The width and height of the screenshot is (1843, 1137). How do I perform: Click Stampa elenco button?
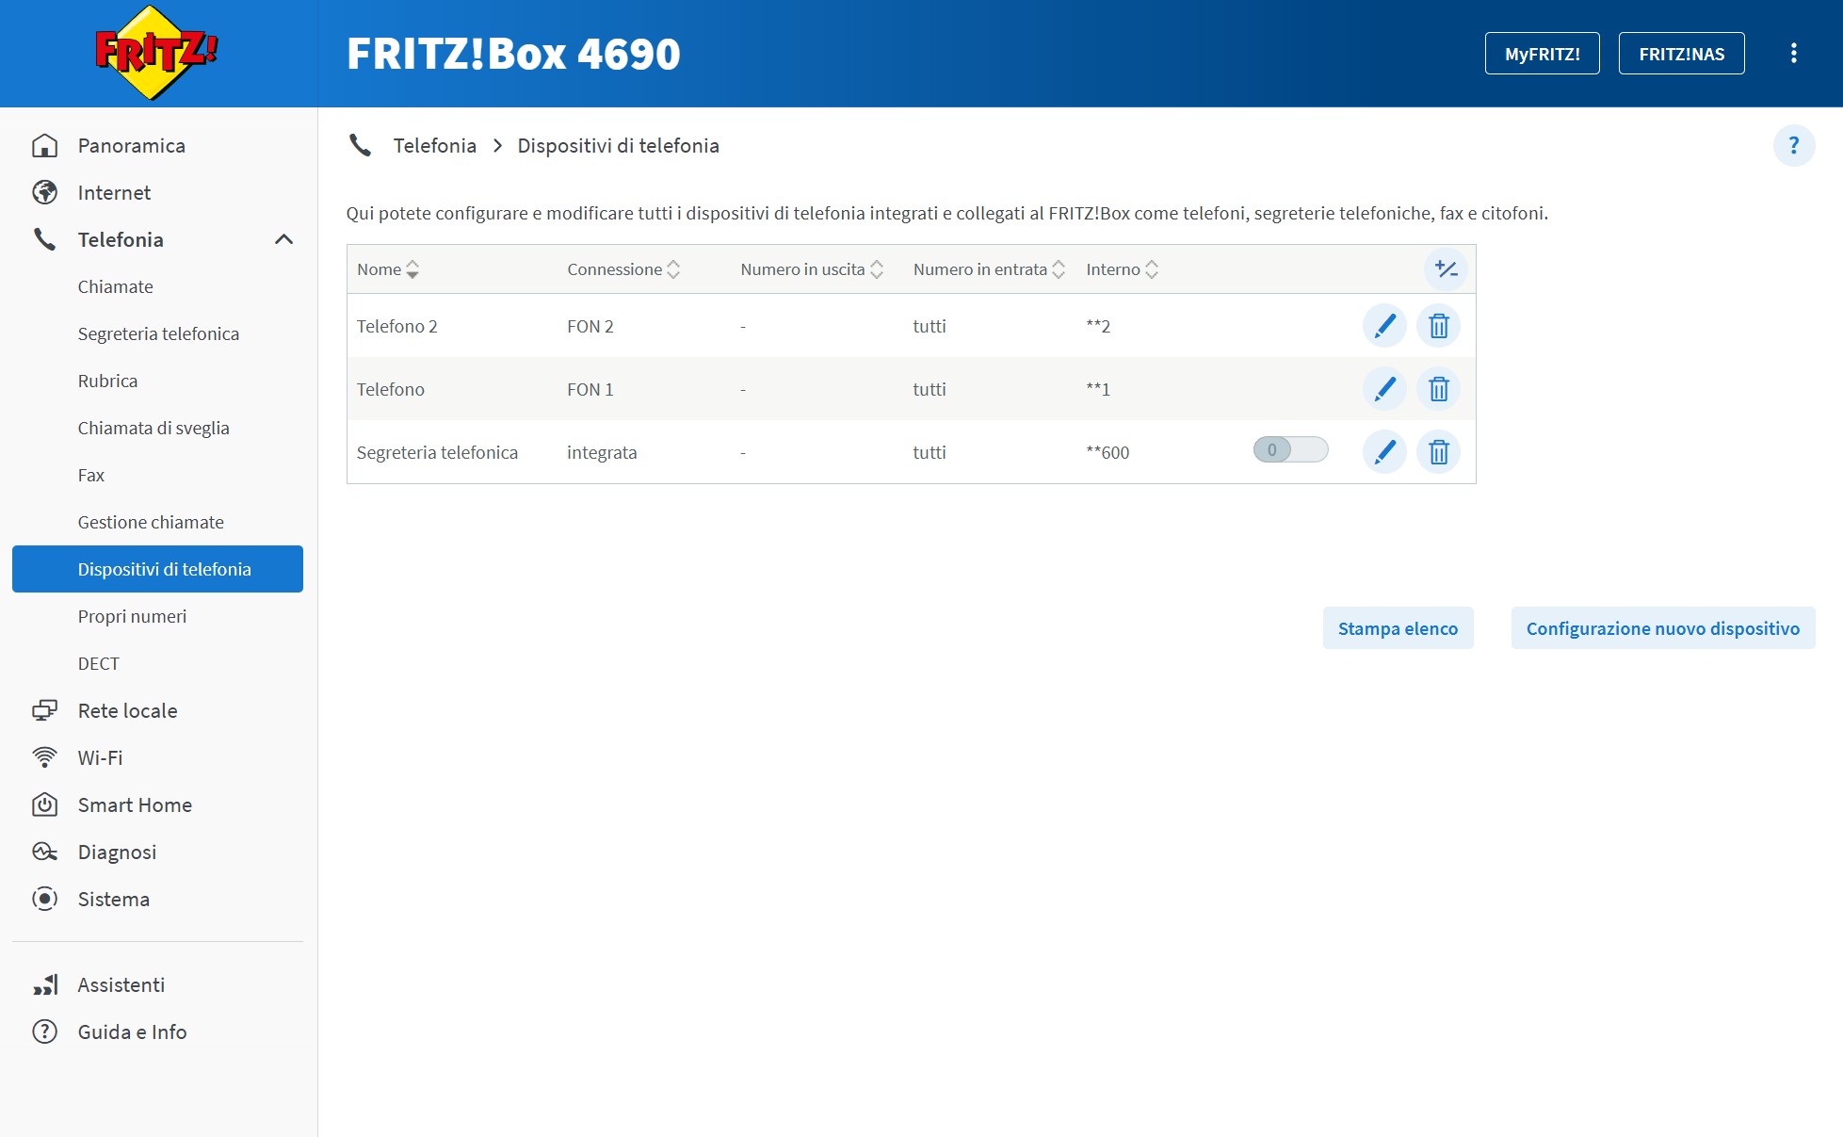click(x=1398, y=628)
